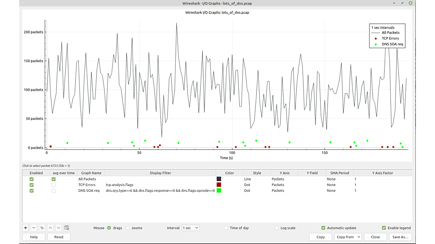Screen dimensions: 435x244
Task: Sort by the Graph Name column header
Action: click(91, 173)
